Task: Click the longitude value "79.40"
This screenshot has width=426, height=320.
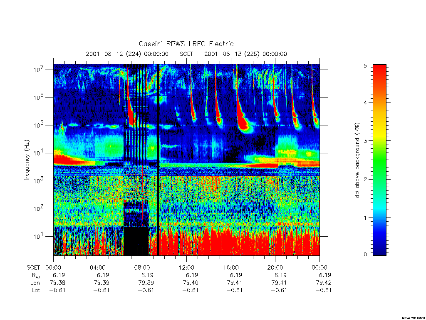Action: (x=190, y=283)
